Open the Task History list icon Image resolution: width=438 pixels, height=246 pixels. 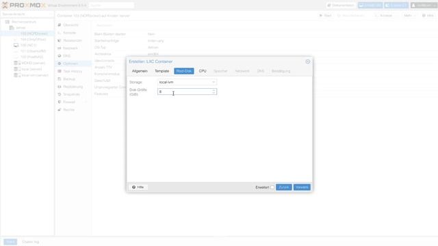(60, 71)
